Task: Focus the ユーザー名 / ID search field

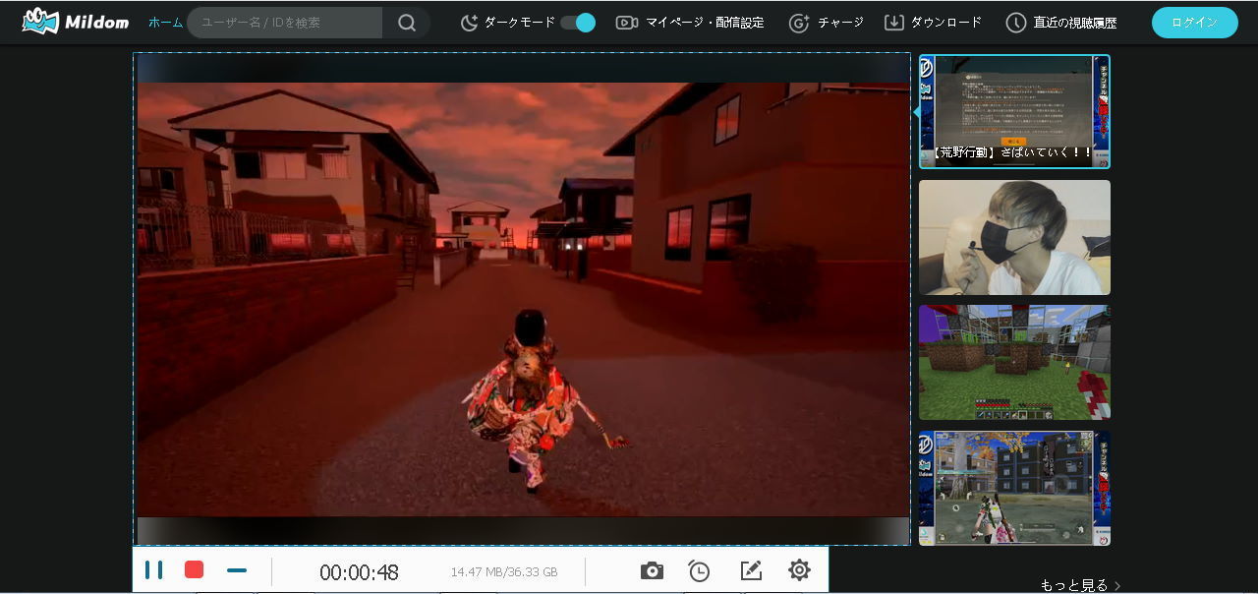Action: click(x=285, y=23)
